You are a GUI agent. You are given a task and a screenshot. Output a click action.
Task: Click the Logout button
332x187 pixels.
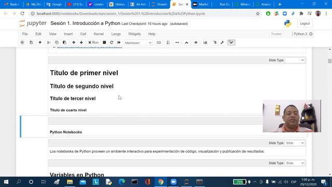305,23
